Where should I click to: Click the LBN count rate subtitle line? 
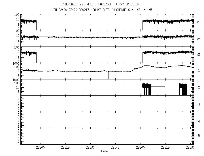pyautogui.click(x=102, y=10)
